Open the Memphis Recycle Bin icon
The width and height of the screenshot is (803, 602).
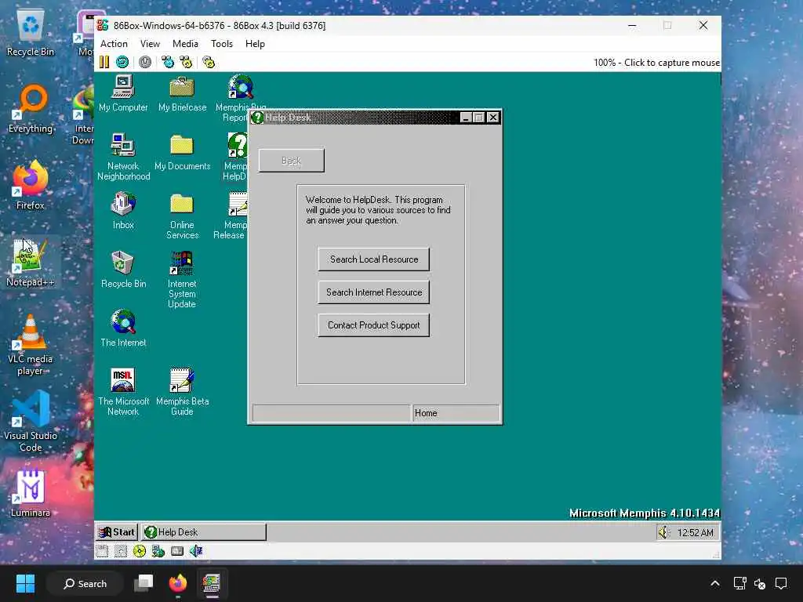click(123, 270)
